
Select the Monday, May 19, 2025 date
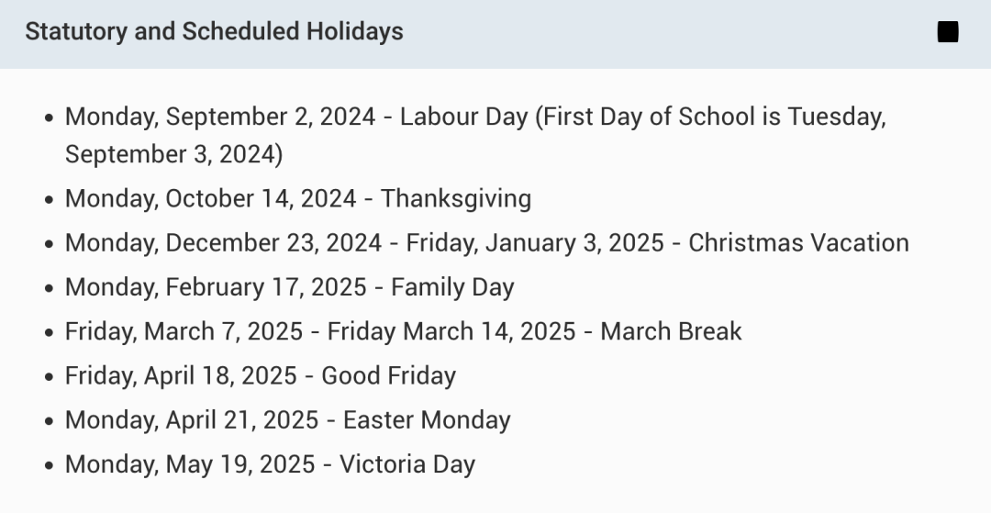pyautogui.click(x=190, y=463)
